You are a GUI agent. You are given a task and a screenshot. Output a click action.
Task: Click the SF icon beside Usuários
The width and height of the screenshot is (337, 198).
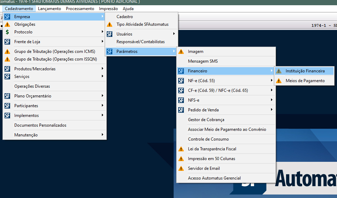110,34
